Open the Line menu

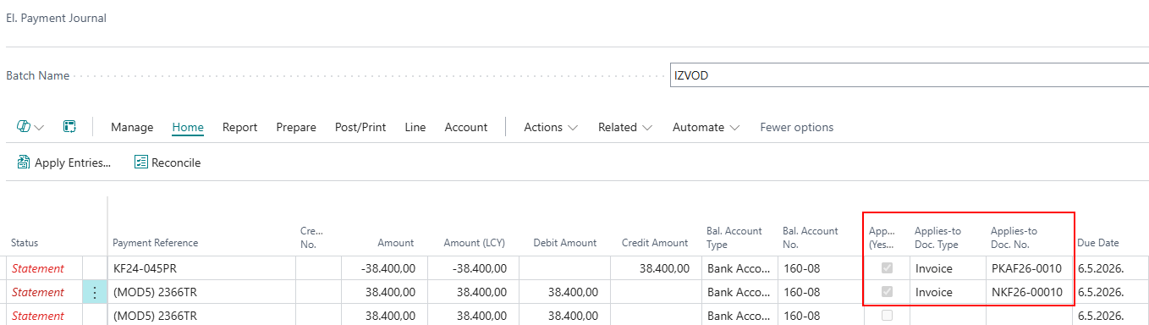click(415, 127)
